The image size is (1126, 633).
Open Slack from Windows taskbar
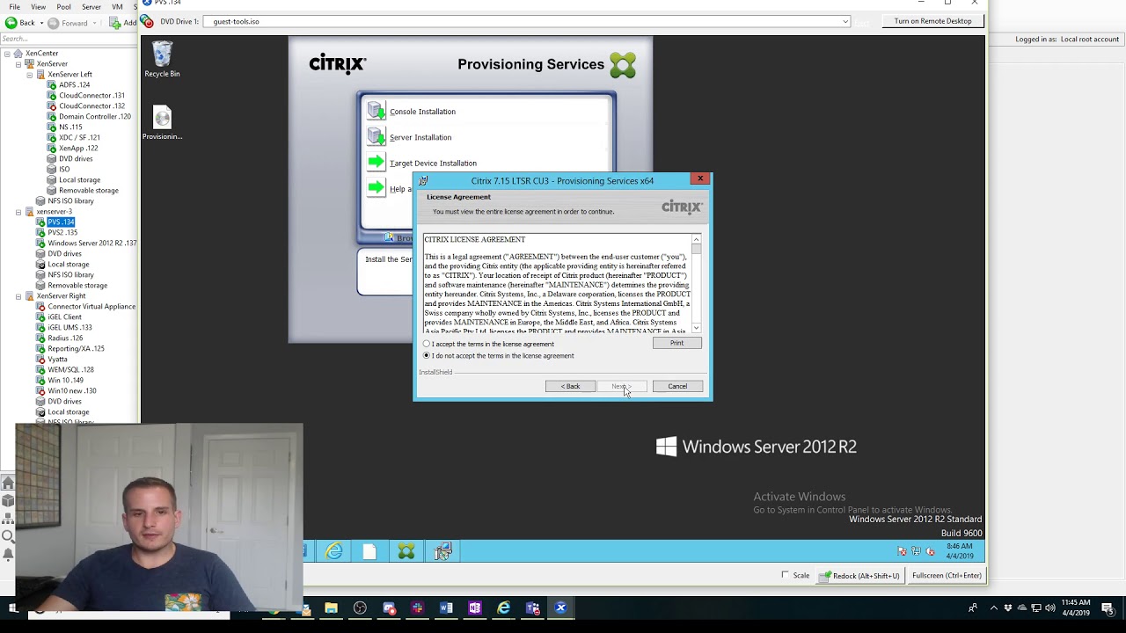[417, 608]
